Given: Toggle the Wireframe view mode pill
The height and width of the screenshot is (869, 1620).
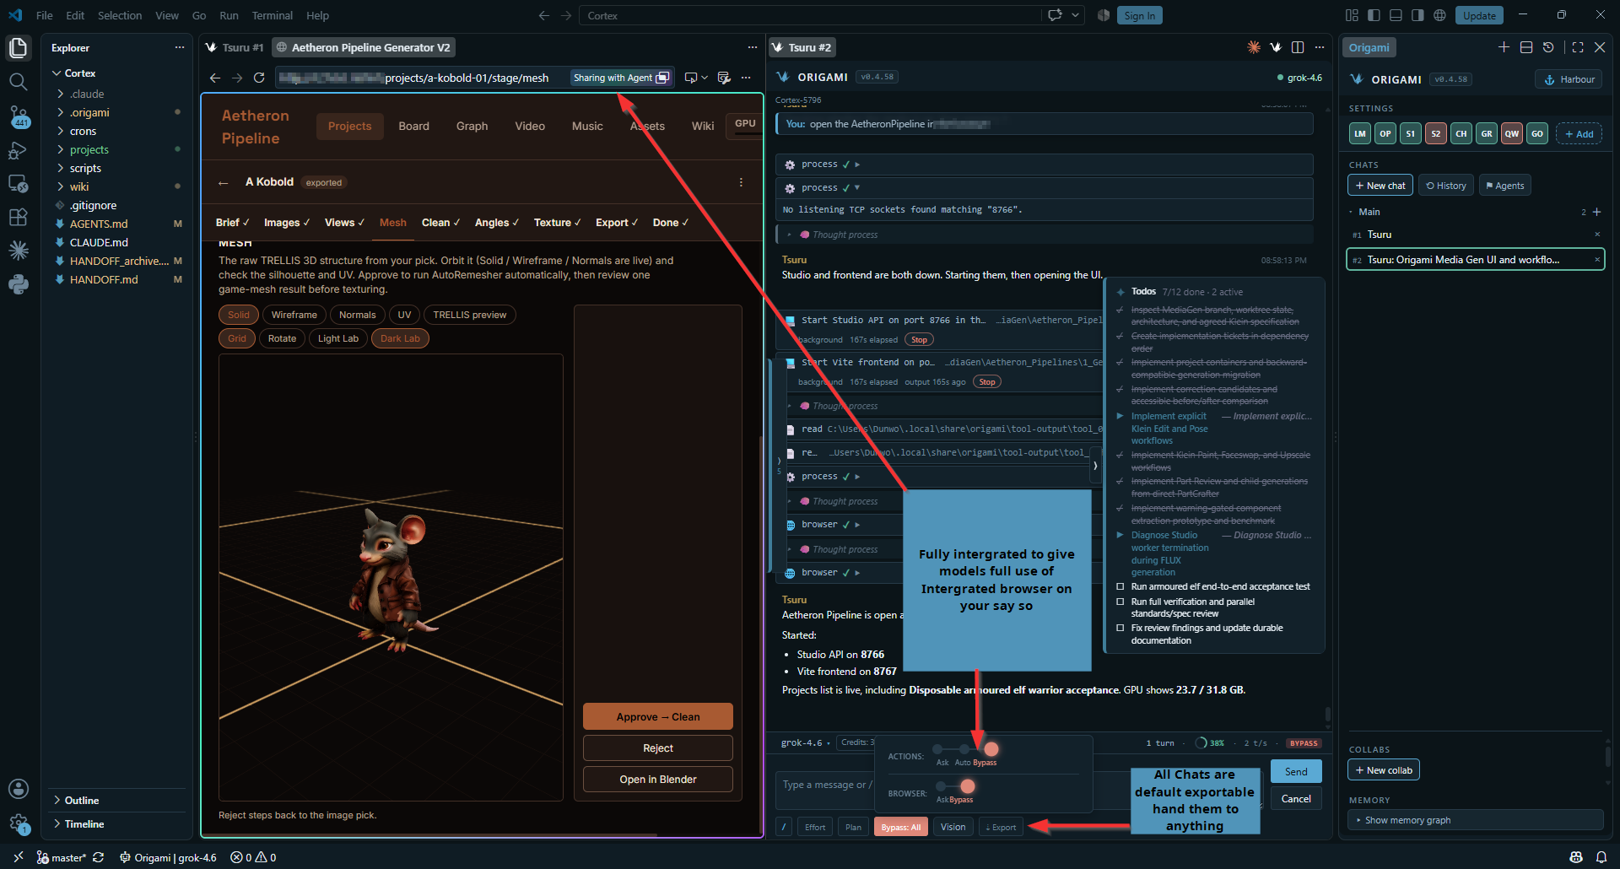Looking at the screenshot, I should (x=294, y=315).
